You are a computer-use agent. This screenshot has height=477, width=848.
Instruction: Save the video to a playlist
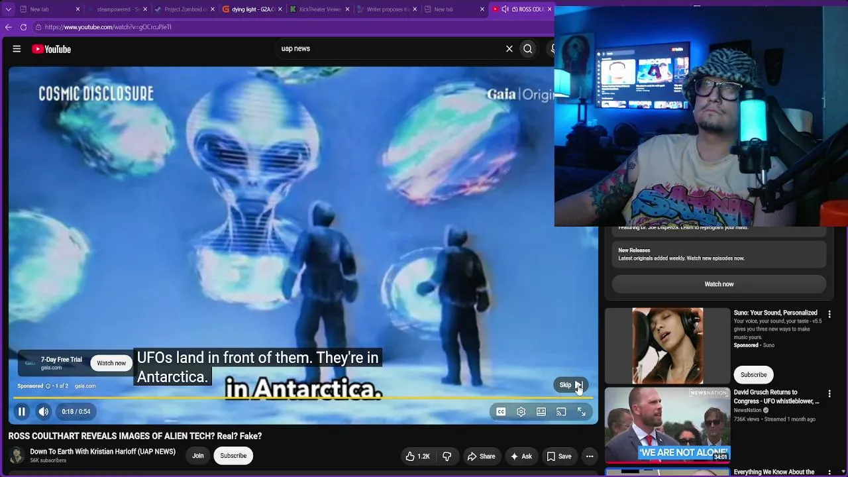click(558, 456)
